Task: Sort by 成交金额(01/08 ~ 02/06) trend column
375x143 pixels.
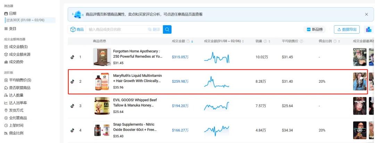Action: (243, 41)
